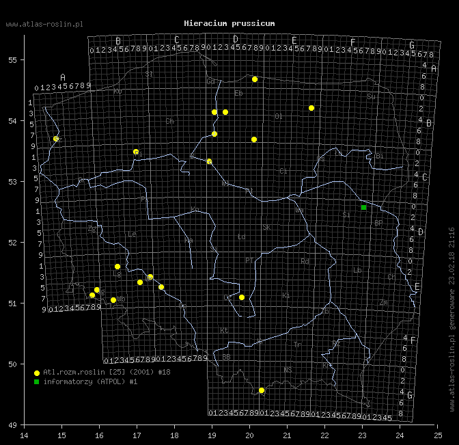Click the yellow dot on the western border river
The image size is (459, 445).
tap(56, 139)
